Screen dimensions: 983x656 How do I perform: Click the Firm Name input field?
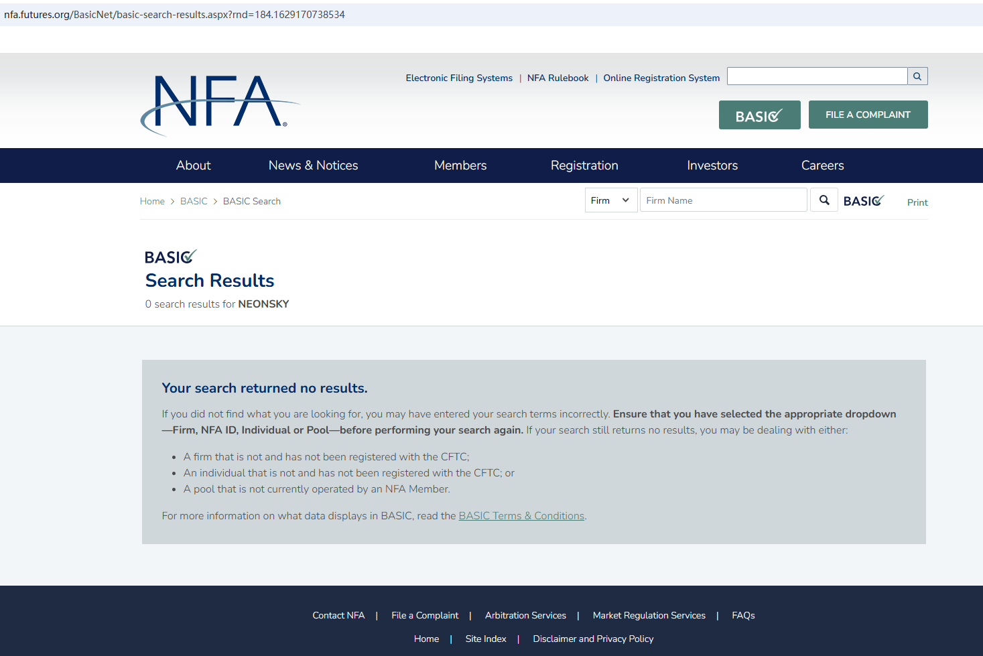click(724, 200)
